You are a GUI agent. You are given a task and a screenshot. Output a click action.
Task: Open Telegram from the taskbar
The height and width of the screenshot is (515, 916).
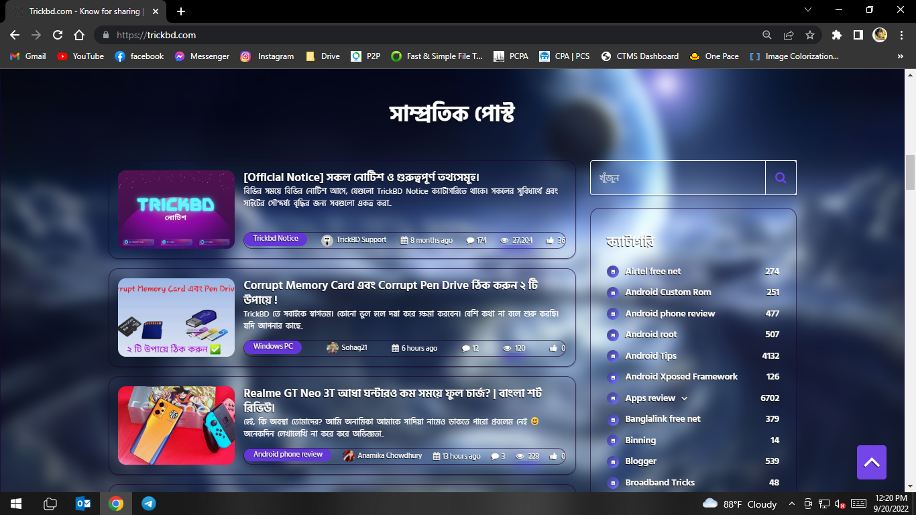[149, 504]
